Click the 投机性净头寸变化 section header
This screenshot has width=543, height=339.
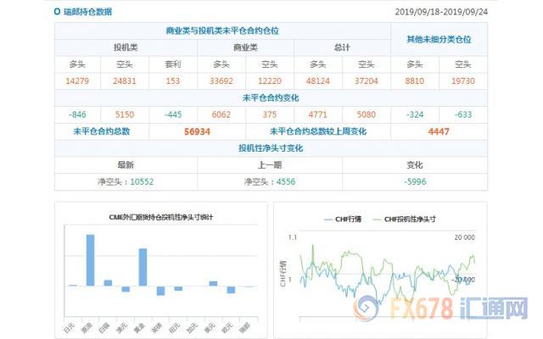[x=271, y=148]
